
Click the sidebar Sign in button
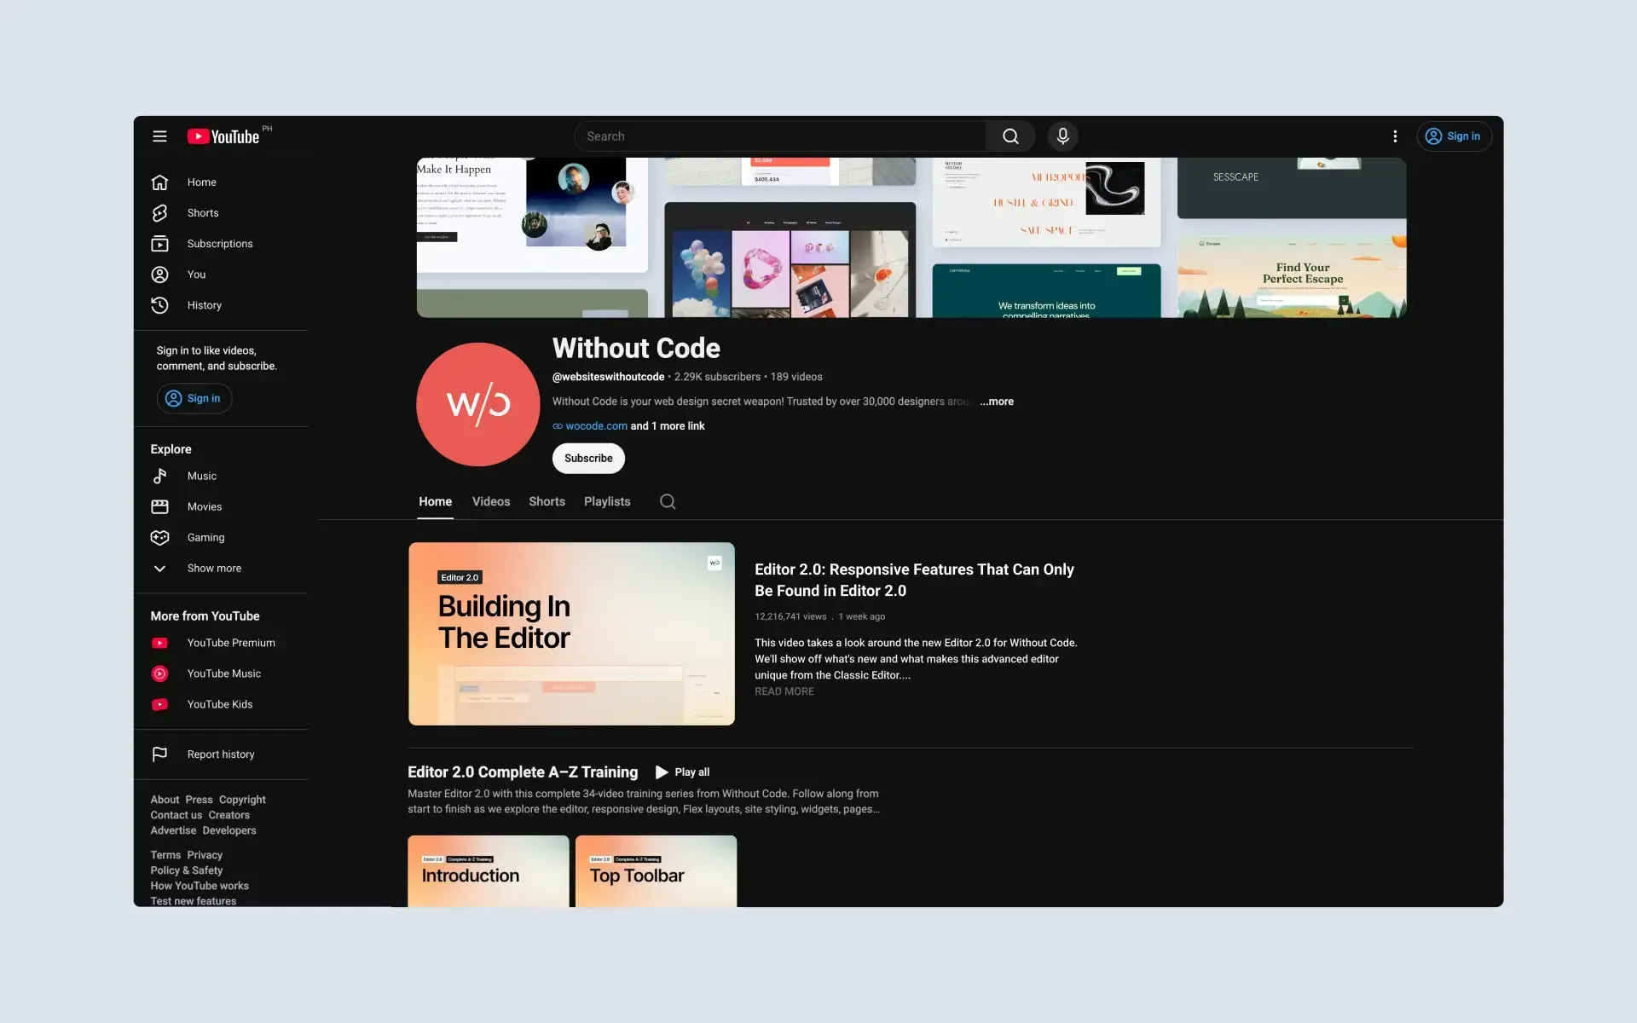(194, 398)
